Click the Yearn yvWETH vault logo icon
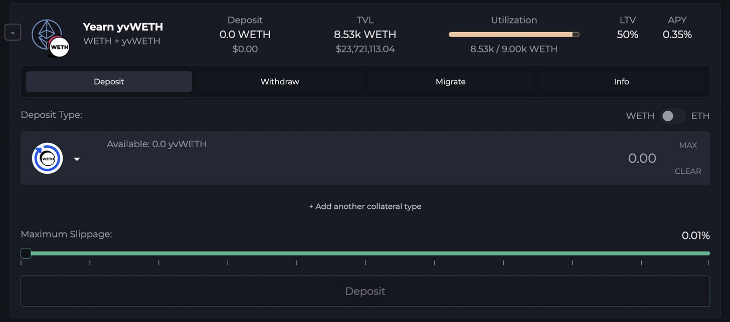 tap(50, 38)
